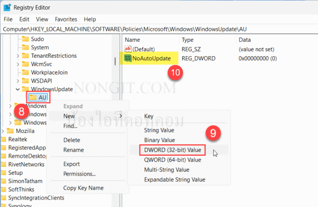
Task: Select the AU key folder icon
Action: [33, 98]
